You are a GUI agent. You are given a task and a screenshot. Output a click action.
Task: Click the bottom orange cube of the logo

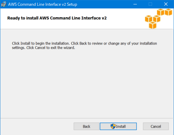153,25
